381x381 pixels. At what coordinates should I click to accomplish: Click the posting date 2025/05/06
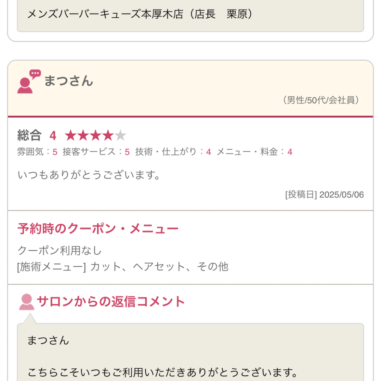pyautogui.click(x=341, y=195)
